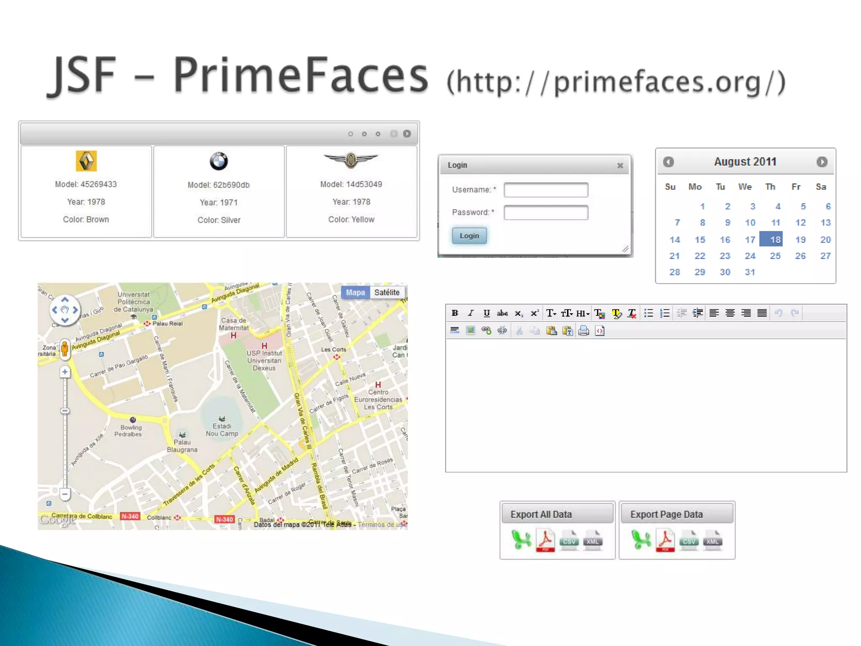Export All Data as CSV
The image size is (861, 646).
(x=569, y=540)
